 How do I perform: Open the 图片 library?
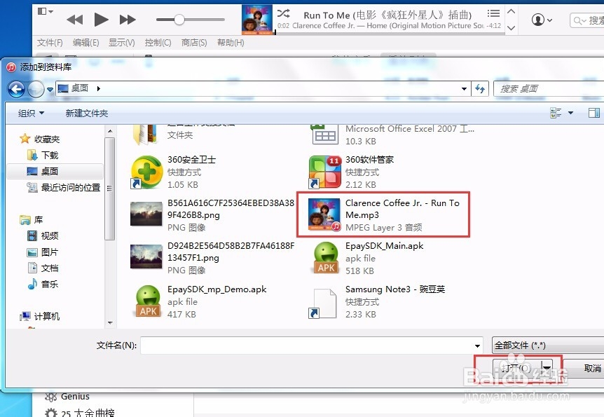[x=42, y=252]
